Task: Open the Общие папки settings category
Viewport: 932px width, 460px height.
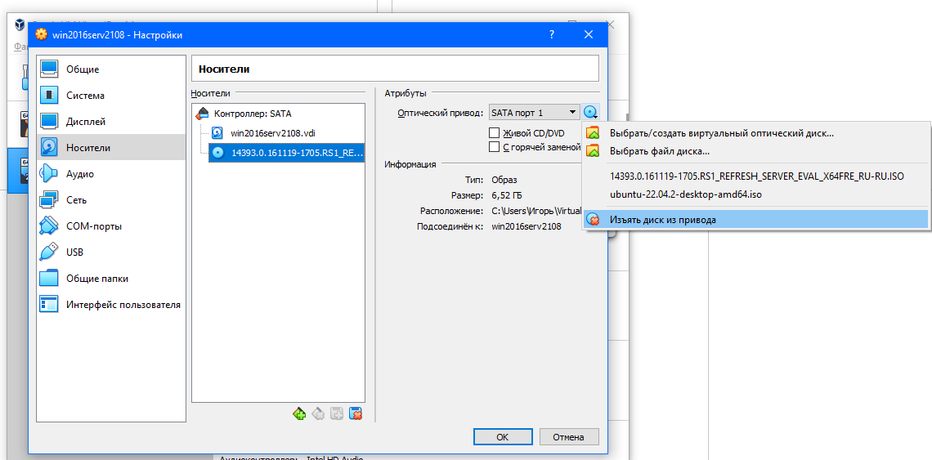Action: pos(111,279)
